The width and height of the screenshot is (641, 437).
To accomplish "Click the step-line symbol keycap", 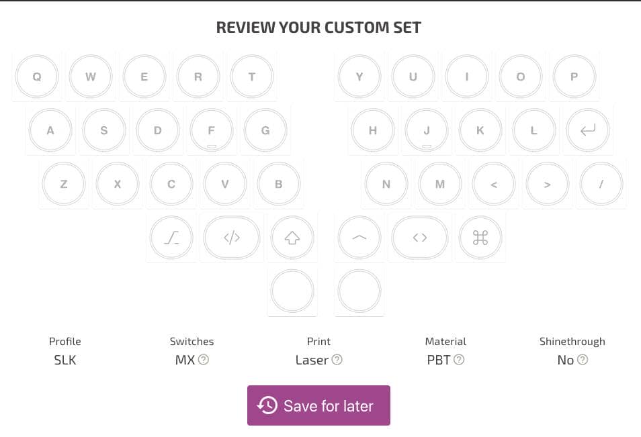I will click(171, 238).
